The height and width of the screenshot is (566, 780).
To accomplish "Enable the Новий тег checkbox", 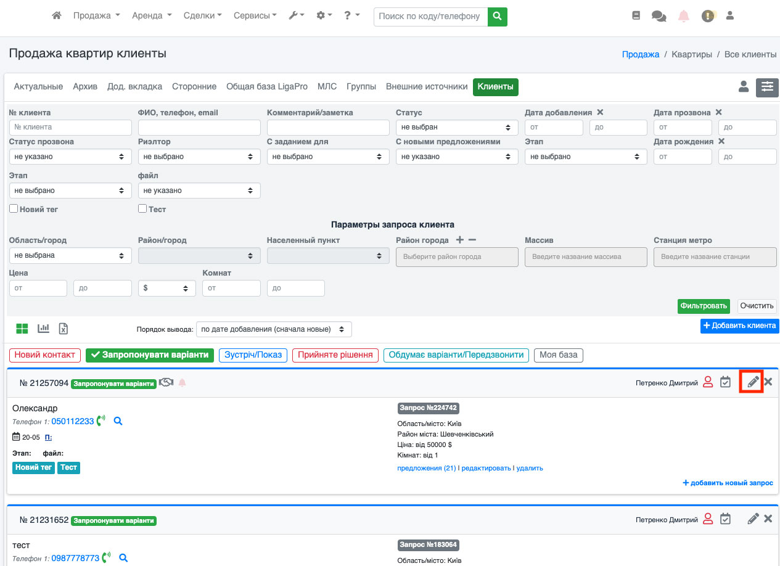I will click(14, 209).
